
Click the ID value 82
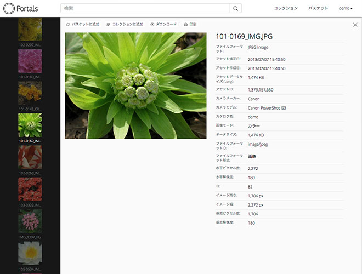coord(250,187)
